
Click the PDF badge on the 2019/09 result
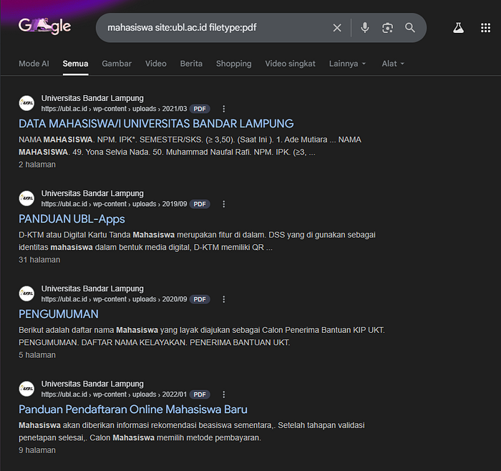pyautogui.click(x=200, y=204)
